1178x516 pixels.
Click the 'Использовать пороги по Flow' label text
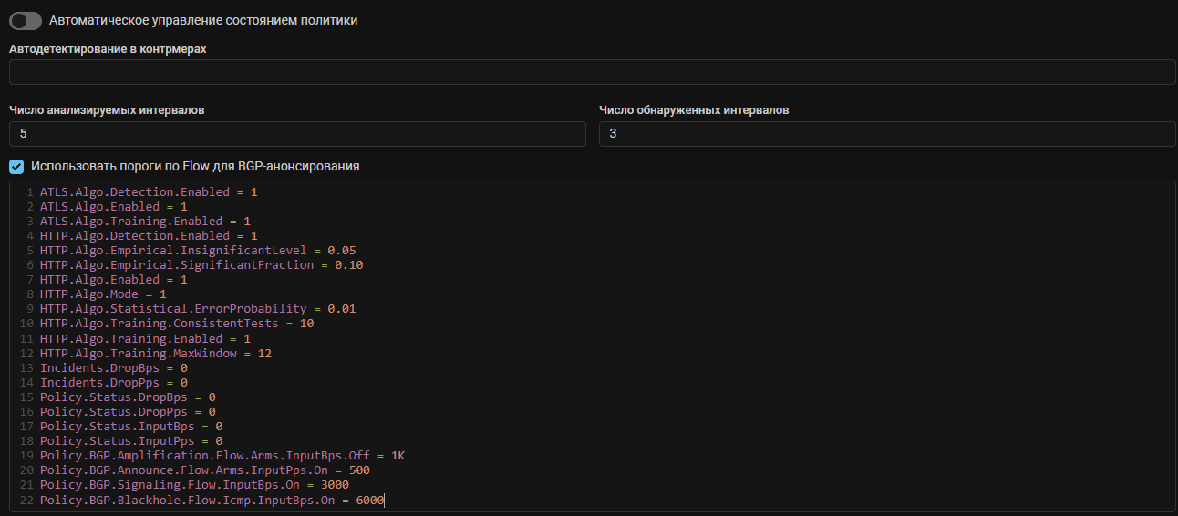click(x=194, y=167)
